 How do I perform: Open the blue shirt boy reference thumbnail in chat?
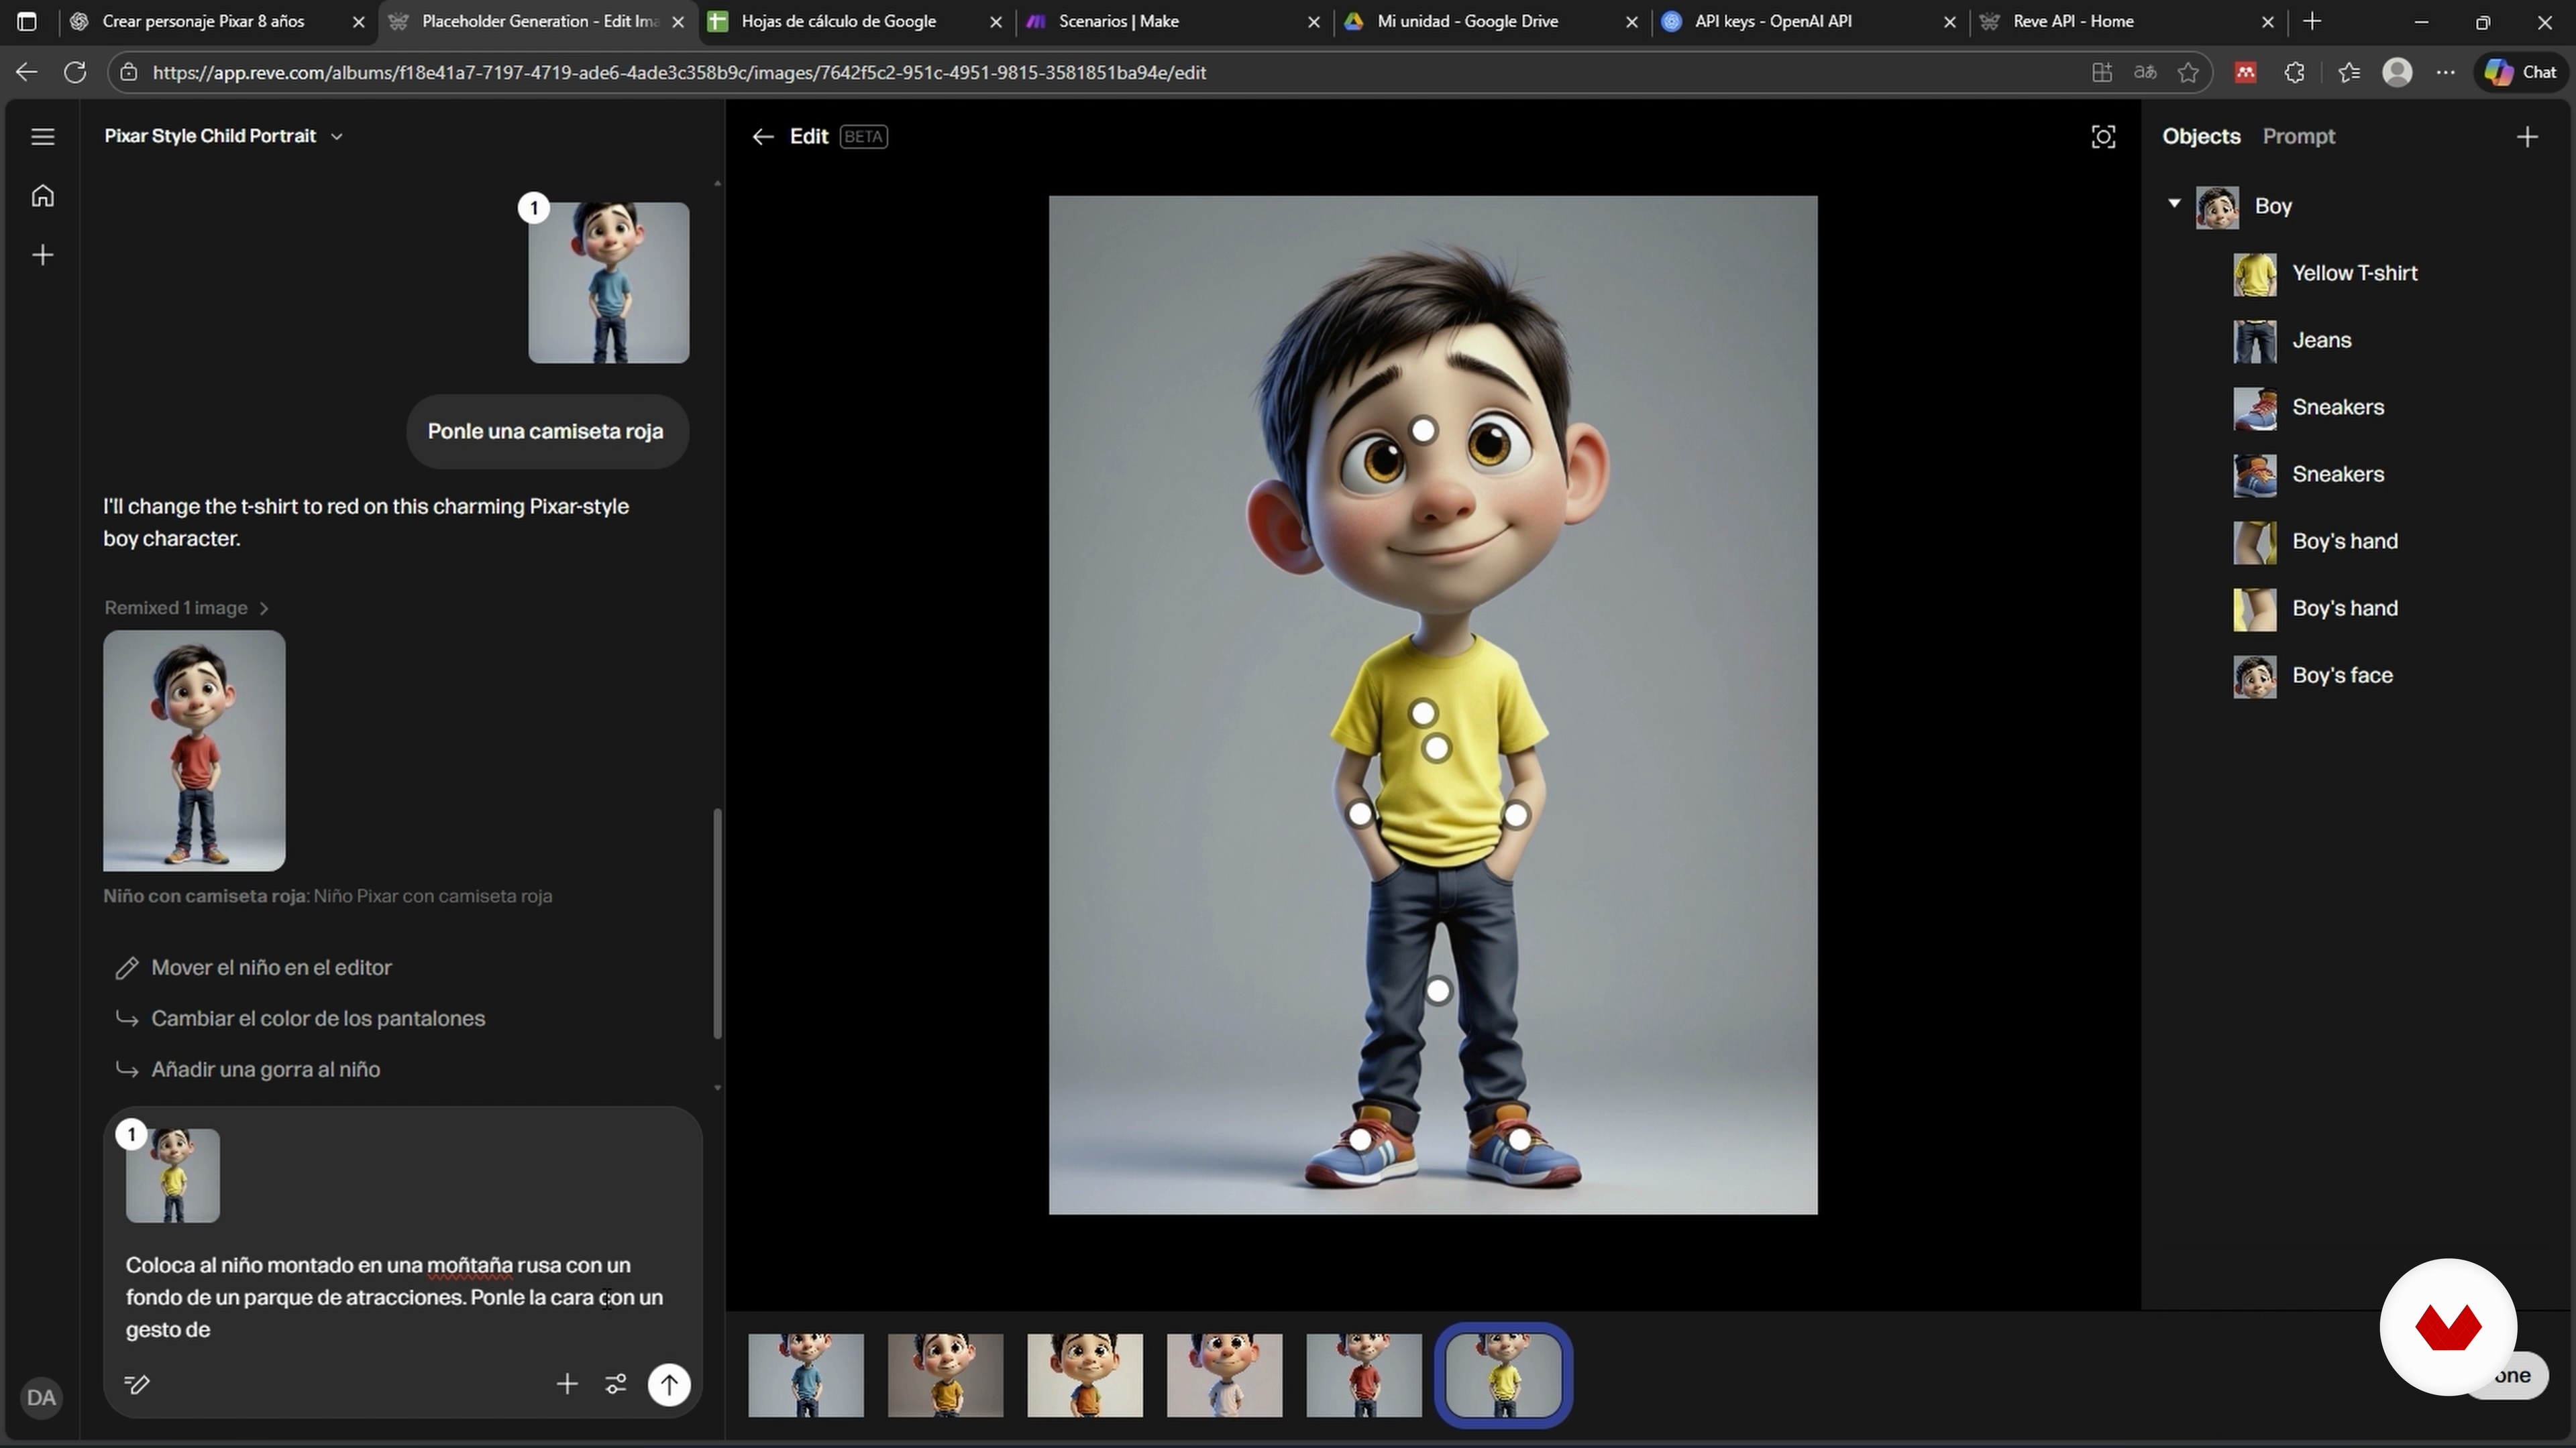(608, 283)
